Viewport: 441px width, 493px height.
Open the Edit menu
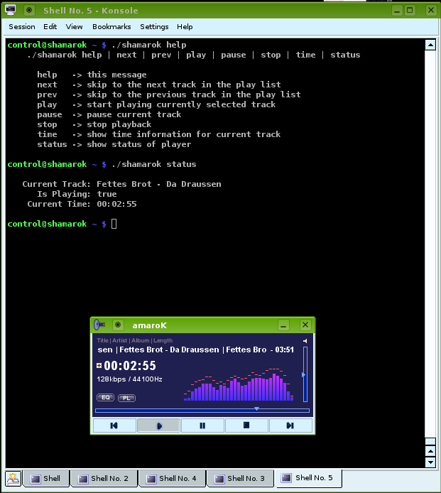click(50, 27)
